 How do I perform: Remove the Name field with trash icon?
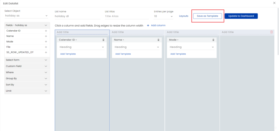158,40
